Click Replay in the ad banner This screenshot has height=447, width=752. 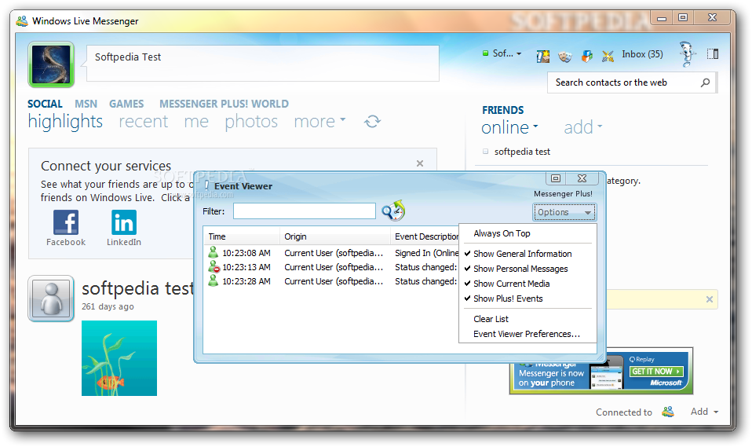point(641,359)
